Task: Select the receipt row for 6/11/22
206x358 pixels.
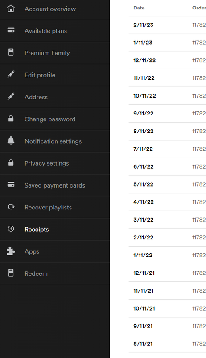Action: [x=167, y=166]
